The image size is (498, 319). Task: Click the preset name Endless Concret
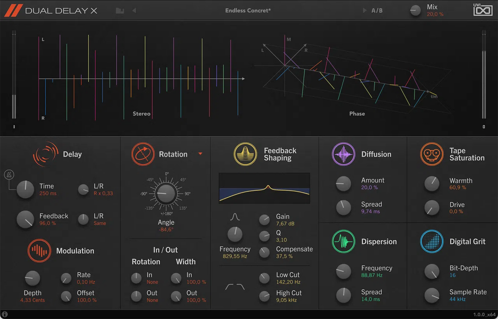click(248, 10)
